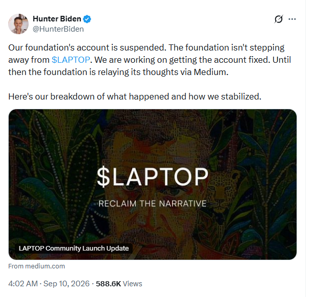Click the LAPTOP Community Launch Update label
The height and width of the screenshot is (297, 317).
(74, 248)
